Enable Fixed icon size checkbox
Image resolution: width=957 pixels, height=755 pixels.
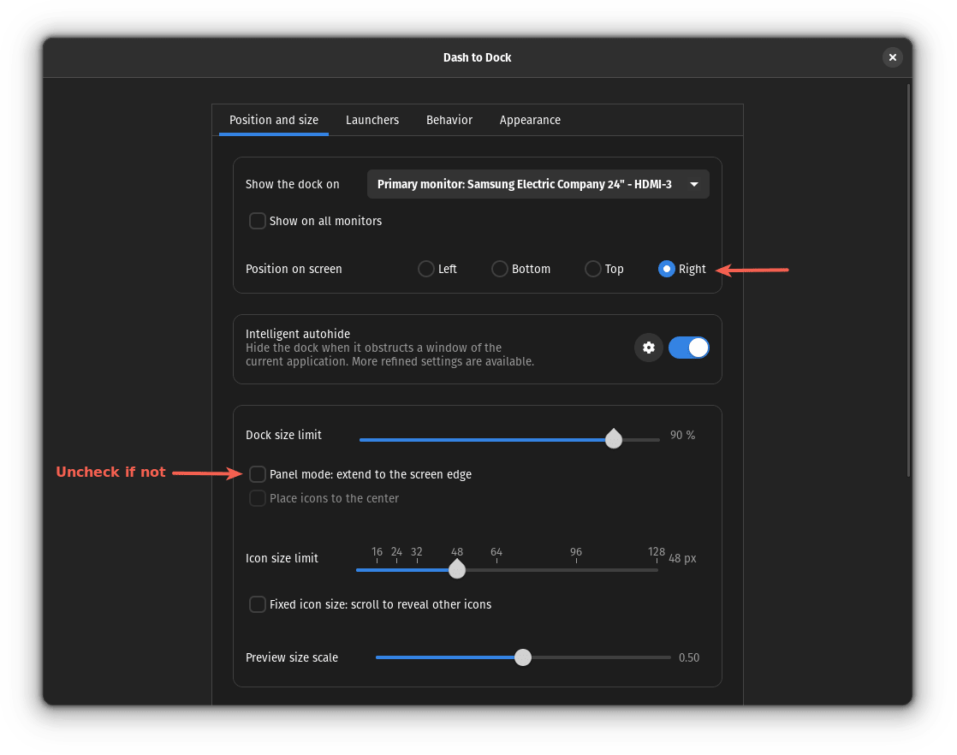point(258,604)
